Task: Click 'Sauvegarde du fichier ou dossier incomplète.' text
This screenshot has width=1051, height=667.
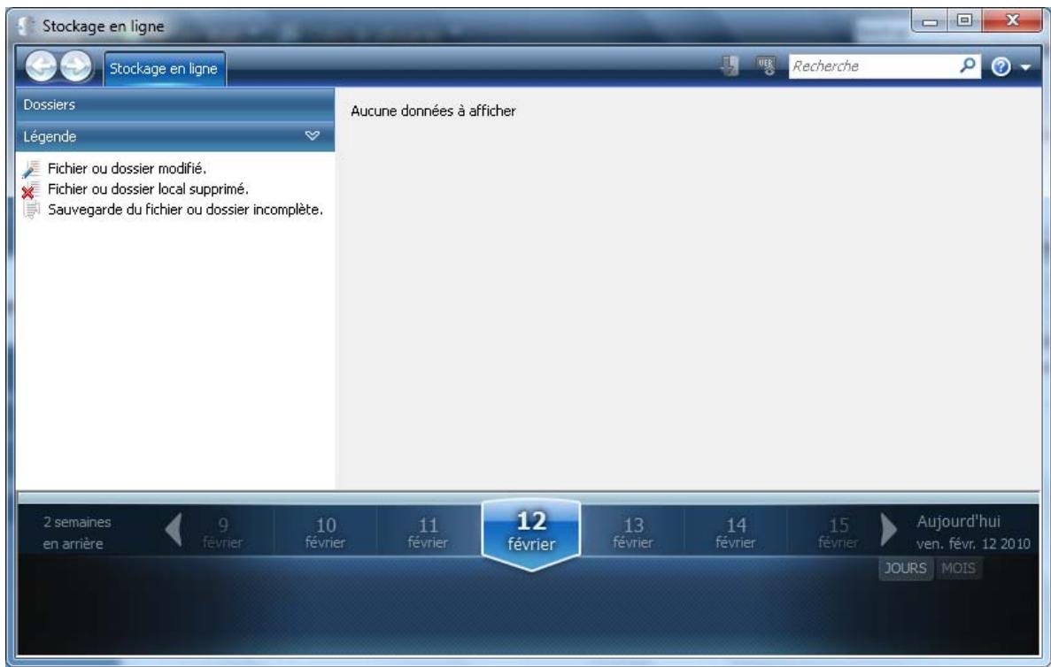Action: tap(186, 211)
